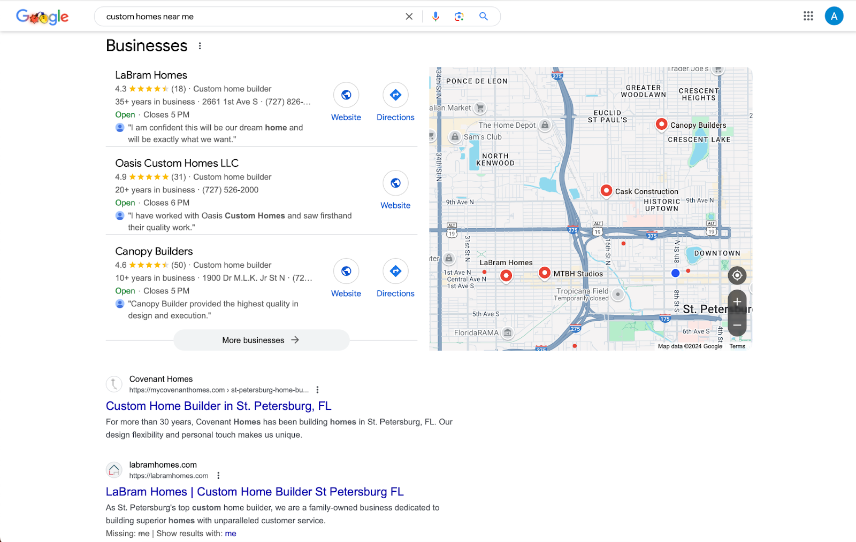Open Custom Home Builder in St. Petersburg, FL result
The image size is (856, 542).
click(219, 406)
